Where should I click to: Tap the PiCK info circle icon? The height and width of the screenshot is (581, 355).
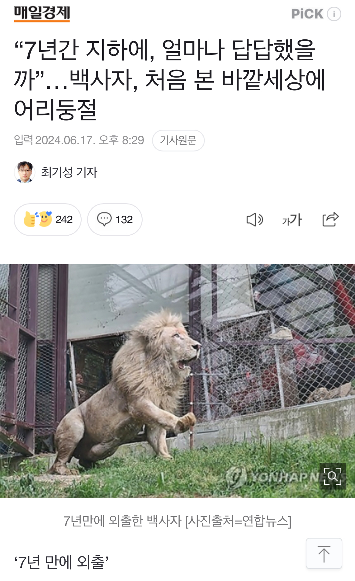[334, 14]
